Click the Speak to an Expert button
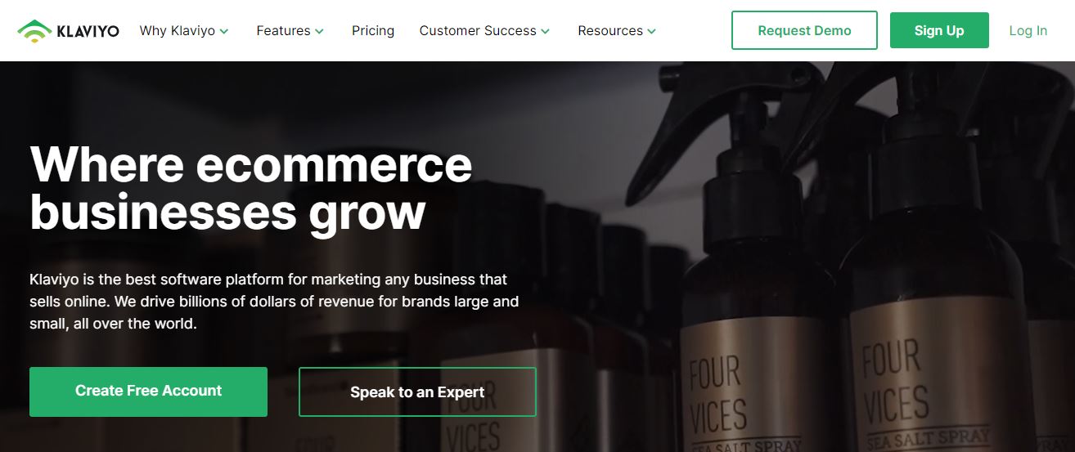The height and width of the screenshot is (452, 1075). tap(417, 392)
